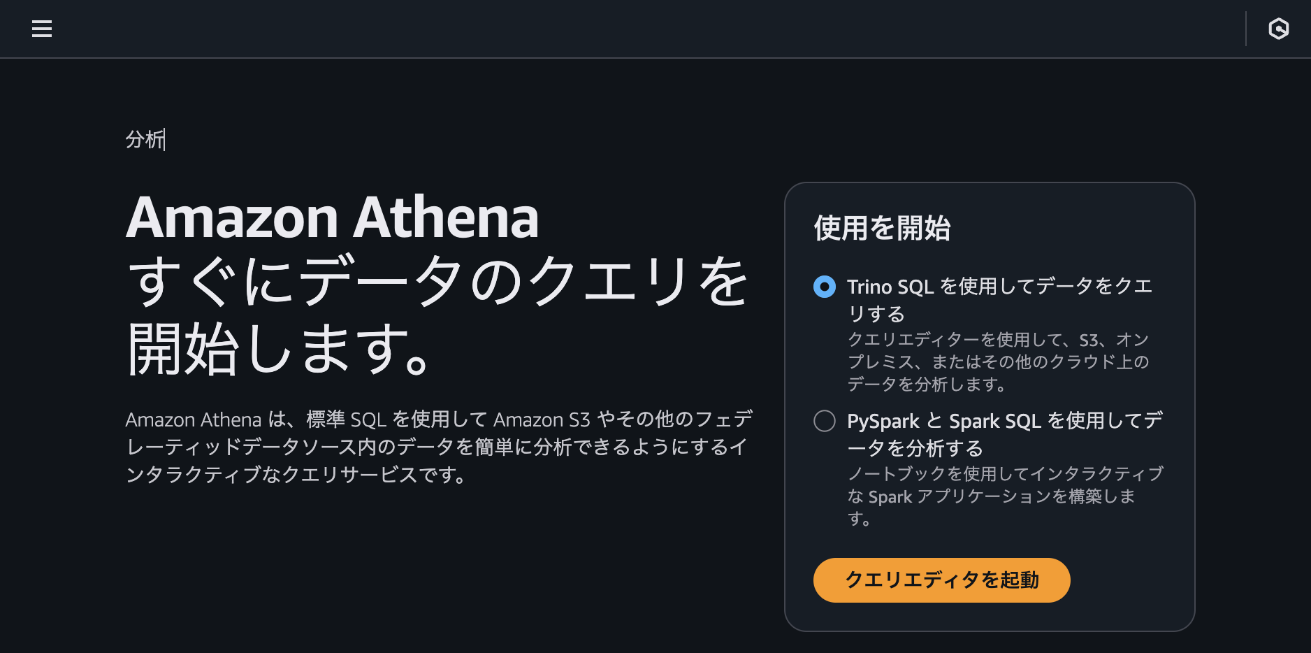Click the menu icon on the dark header
Viewport: 1311px width, 653px height.
pyautogui.click(x=42, y=29)
